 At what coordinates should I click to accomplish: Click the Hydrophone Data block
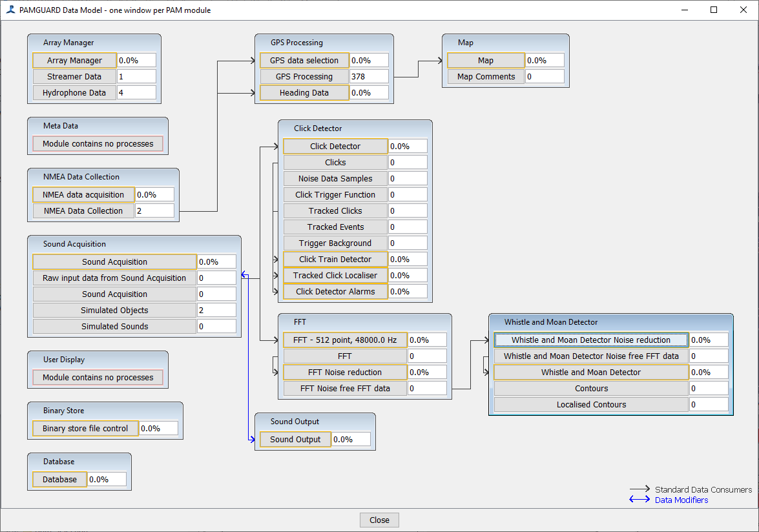point(74,92)
